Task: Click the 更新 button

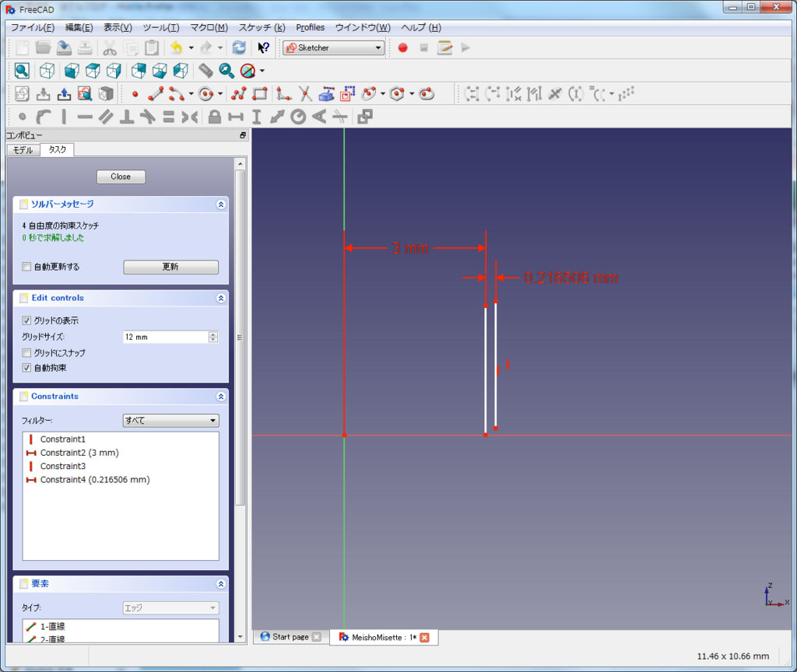Action: click(170, 267)
